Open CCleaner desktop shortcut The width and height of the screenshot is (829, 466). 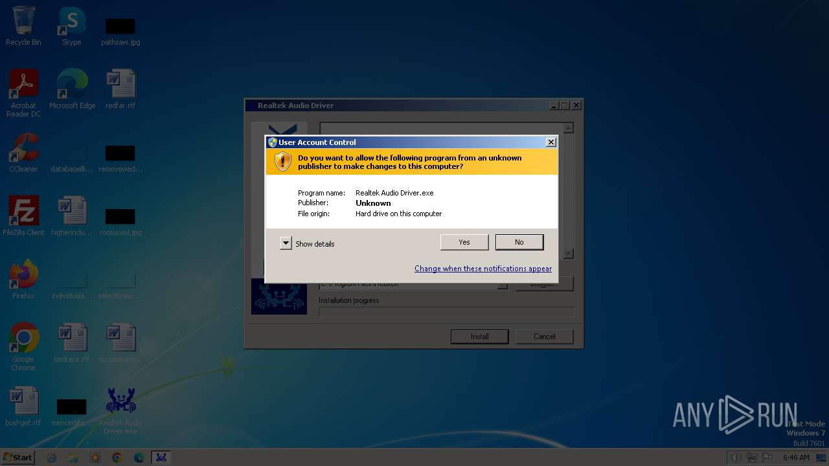pyautogui.click(x=23, y=153)
